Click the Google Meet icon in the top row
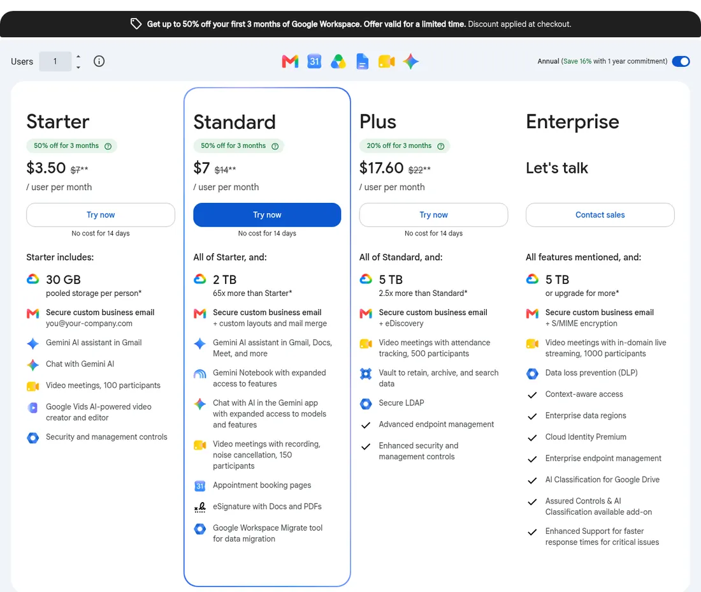Viewport: 701px width, 592px height. 387,61
